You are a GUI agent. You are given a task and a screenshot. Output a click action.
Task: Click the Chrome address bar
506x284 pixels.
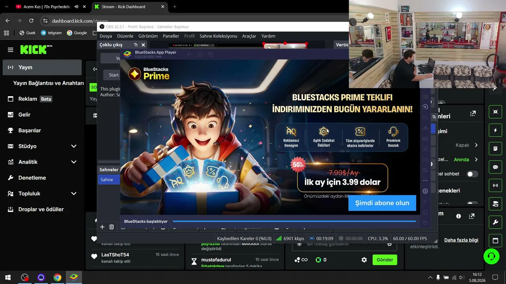point(194,21)
